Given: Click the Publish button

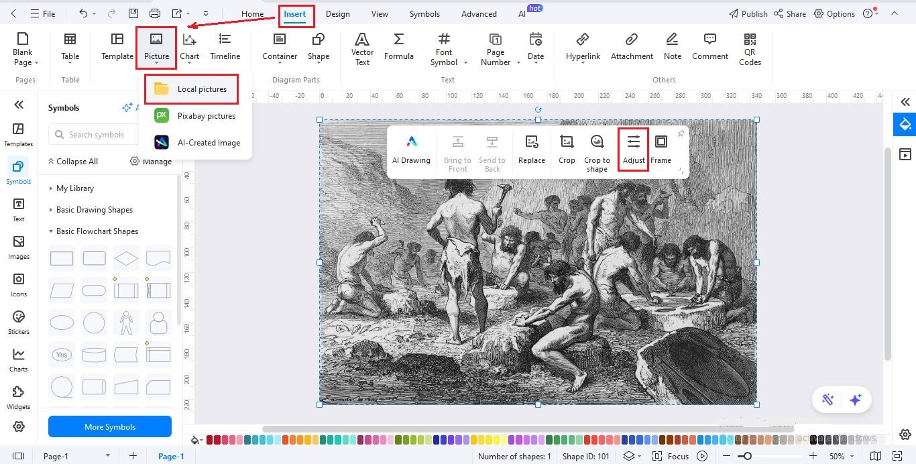Looking at the screenshot, I should pos(748,13).
